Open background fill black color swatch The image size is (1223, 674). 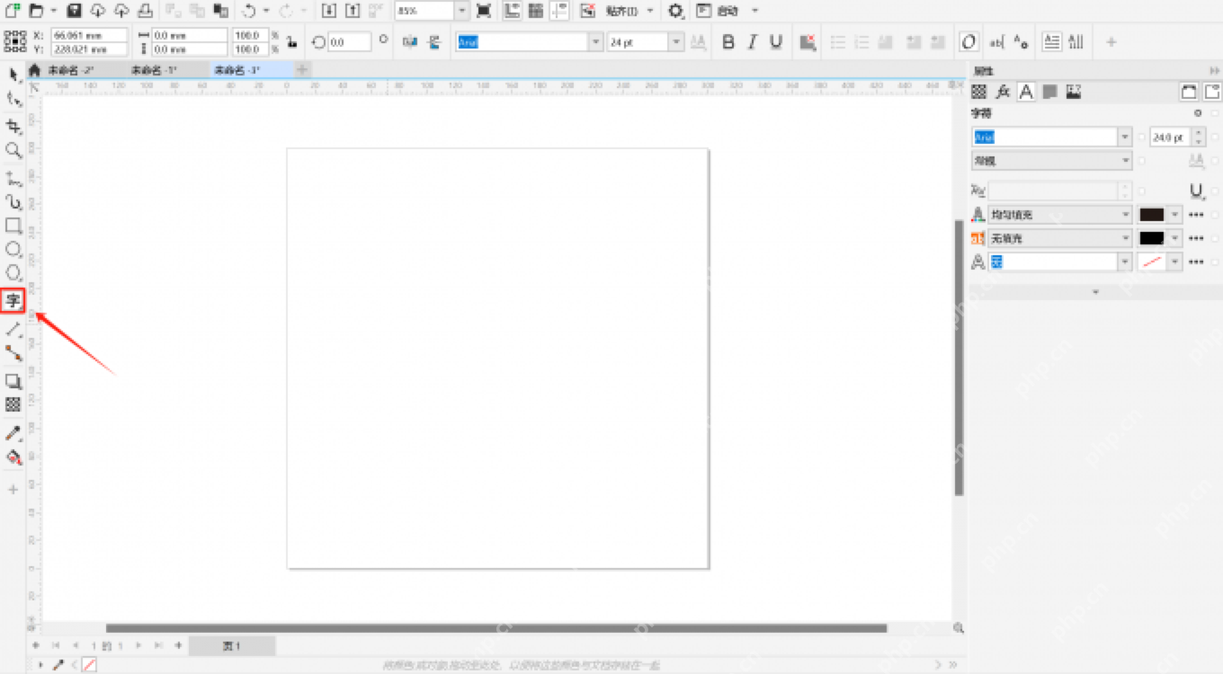(1152, 238)
